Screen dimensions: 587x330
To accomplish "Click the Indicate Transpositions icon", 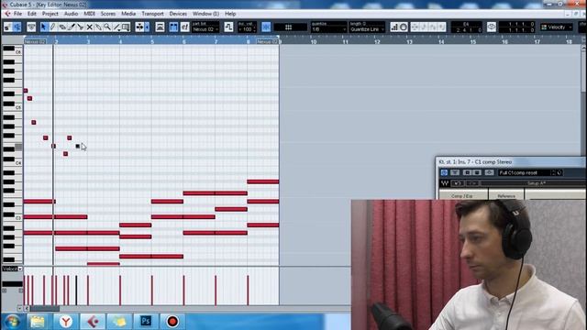I will (228, 27).
